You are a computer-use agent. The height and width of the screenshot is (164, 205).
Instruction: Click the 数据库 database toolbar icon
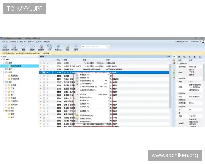(32, 47)
